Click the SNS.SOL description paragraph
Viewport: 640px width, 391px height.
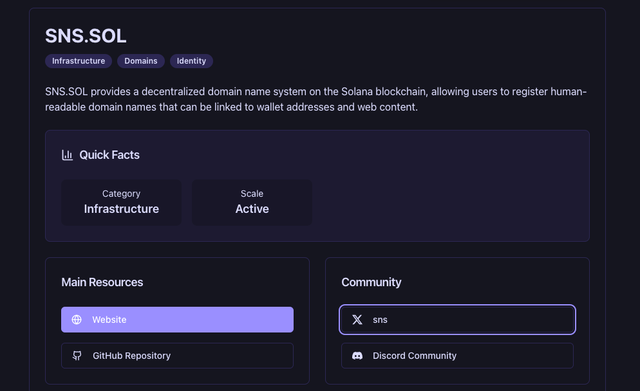click(315, 99)
